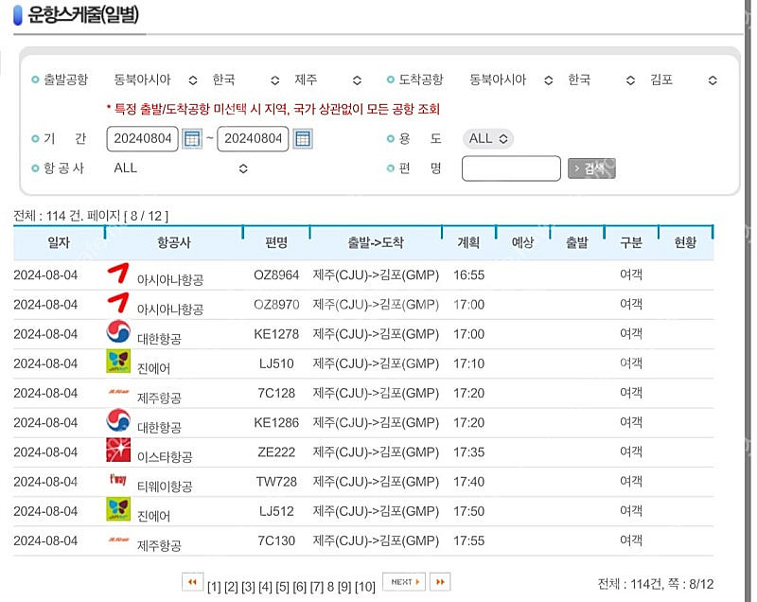Click the 편명 column header
The height and width of the screenshot is (602, 757).
point(276,242)
